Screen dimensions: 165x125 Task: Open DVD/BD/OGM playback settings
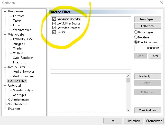[23, 39]
